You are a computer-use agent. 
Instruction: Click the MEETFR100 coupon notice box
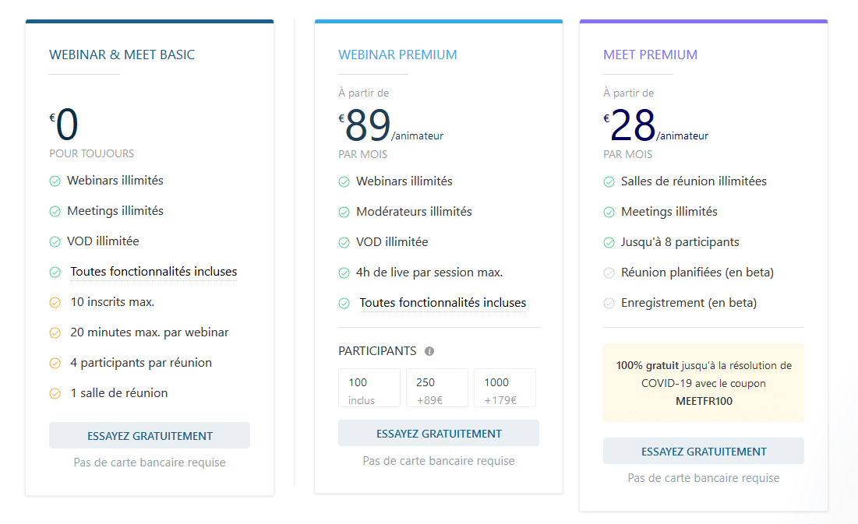click(704, 383)
